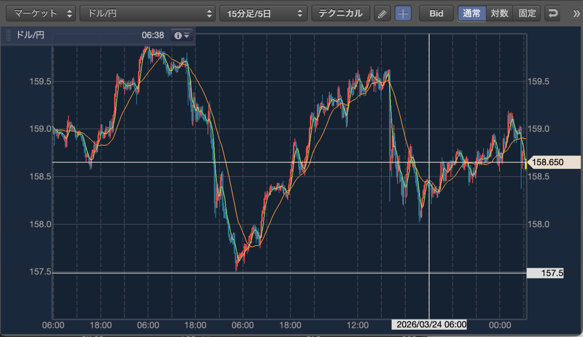
Task: Click the テクニカル button
Action: point(341,13)
